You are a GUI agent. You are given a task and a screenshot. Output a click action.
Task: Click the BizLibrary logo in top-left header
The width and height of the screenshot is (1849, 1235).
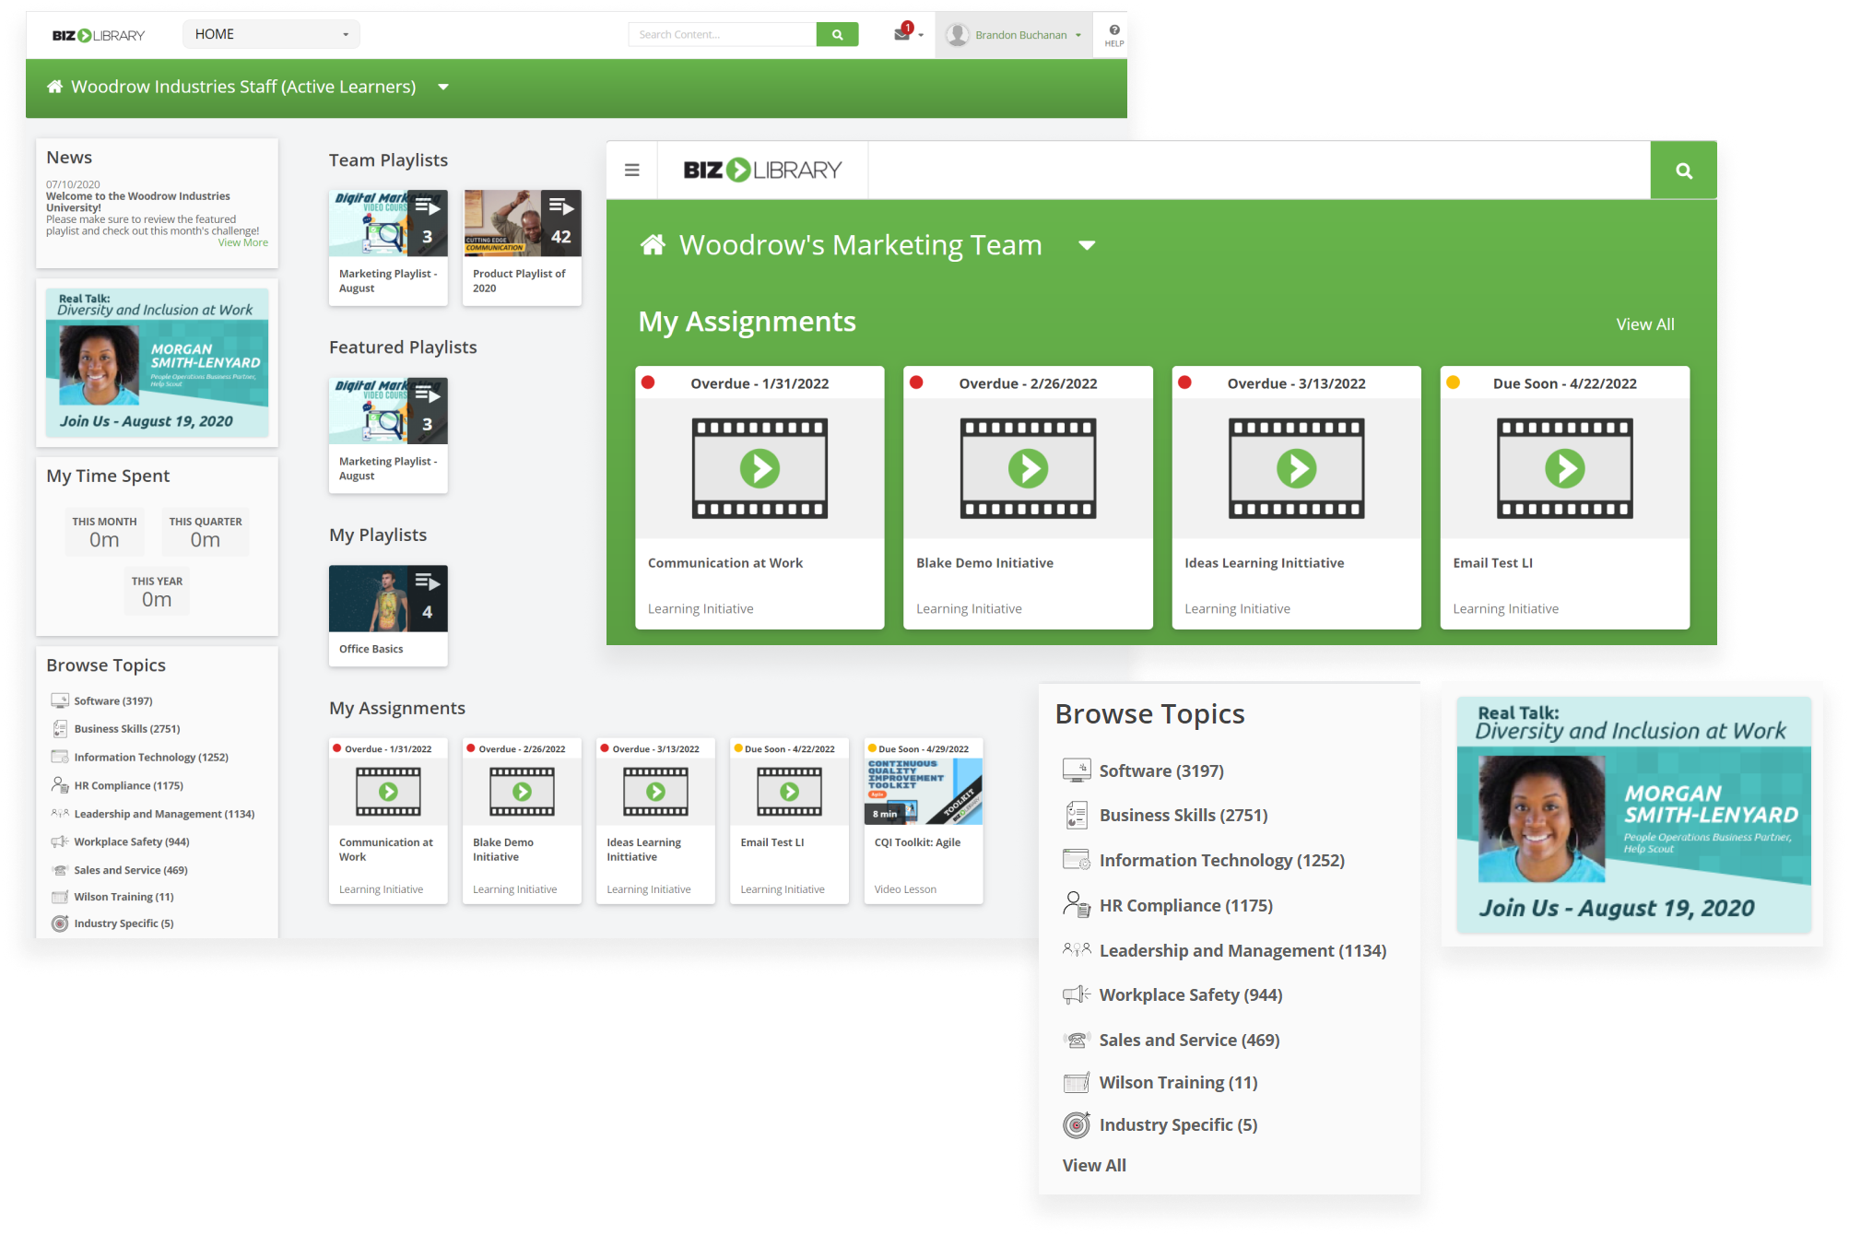coord(99,35)
